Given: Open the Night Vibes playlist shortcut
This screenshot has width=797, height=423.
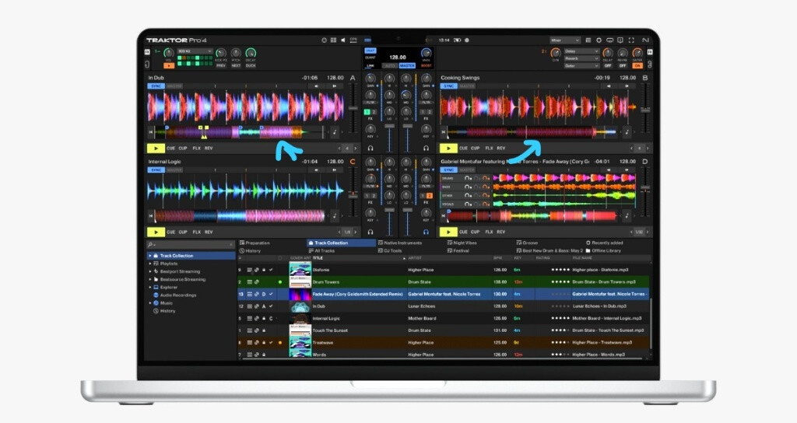Looking at the screenshot, I should coord(462,243).
